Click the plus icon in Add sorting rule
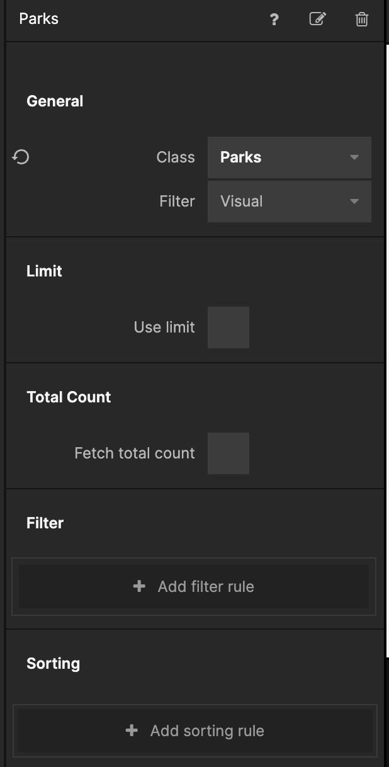This screenshot has height=767, width=389. [x=132, y=730]
